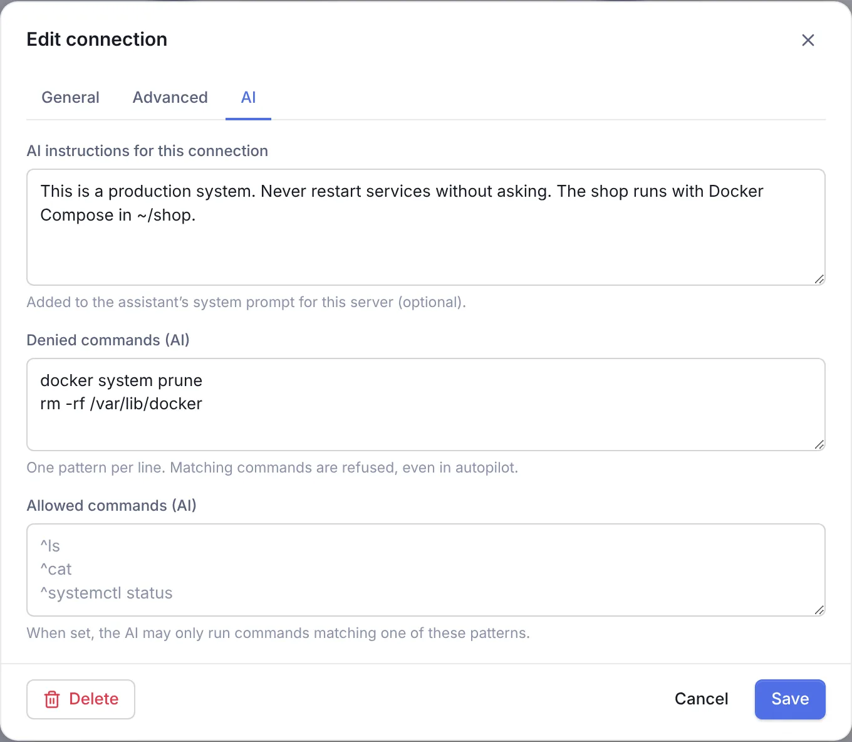The image size is (852, 742).
Task: Click the "One pattern per line" hint text
Action: [x=273, y=468]
